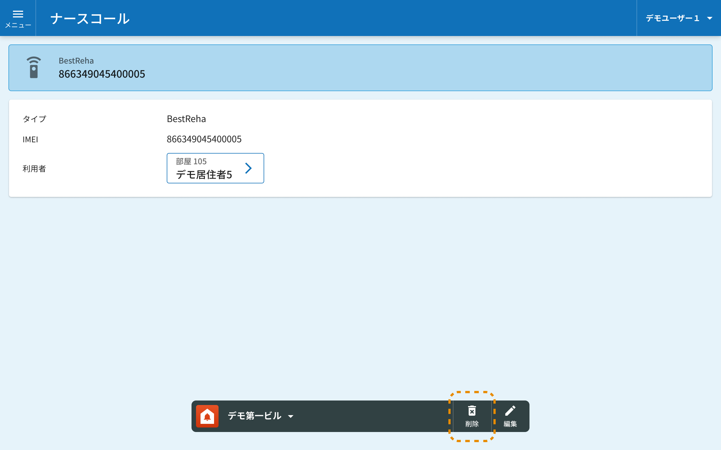
Task: Click the remote device icon in header
Action: 34,67
